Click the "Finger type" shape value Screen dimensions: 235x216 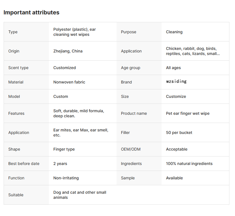click(x=64, y=149)
